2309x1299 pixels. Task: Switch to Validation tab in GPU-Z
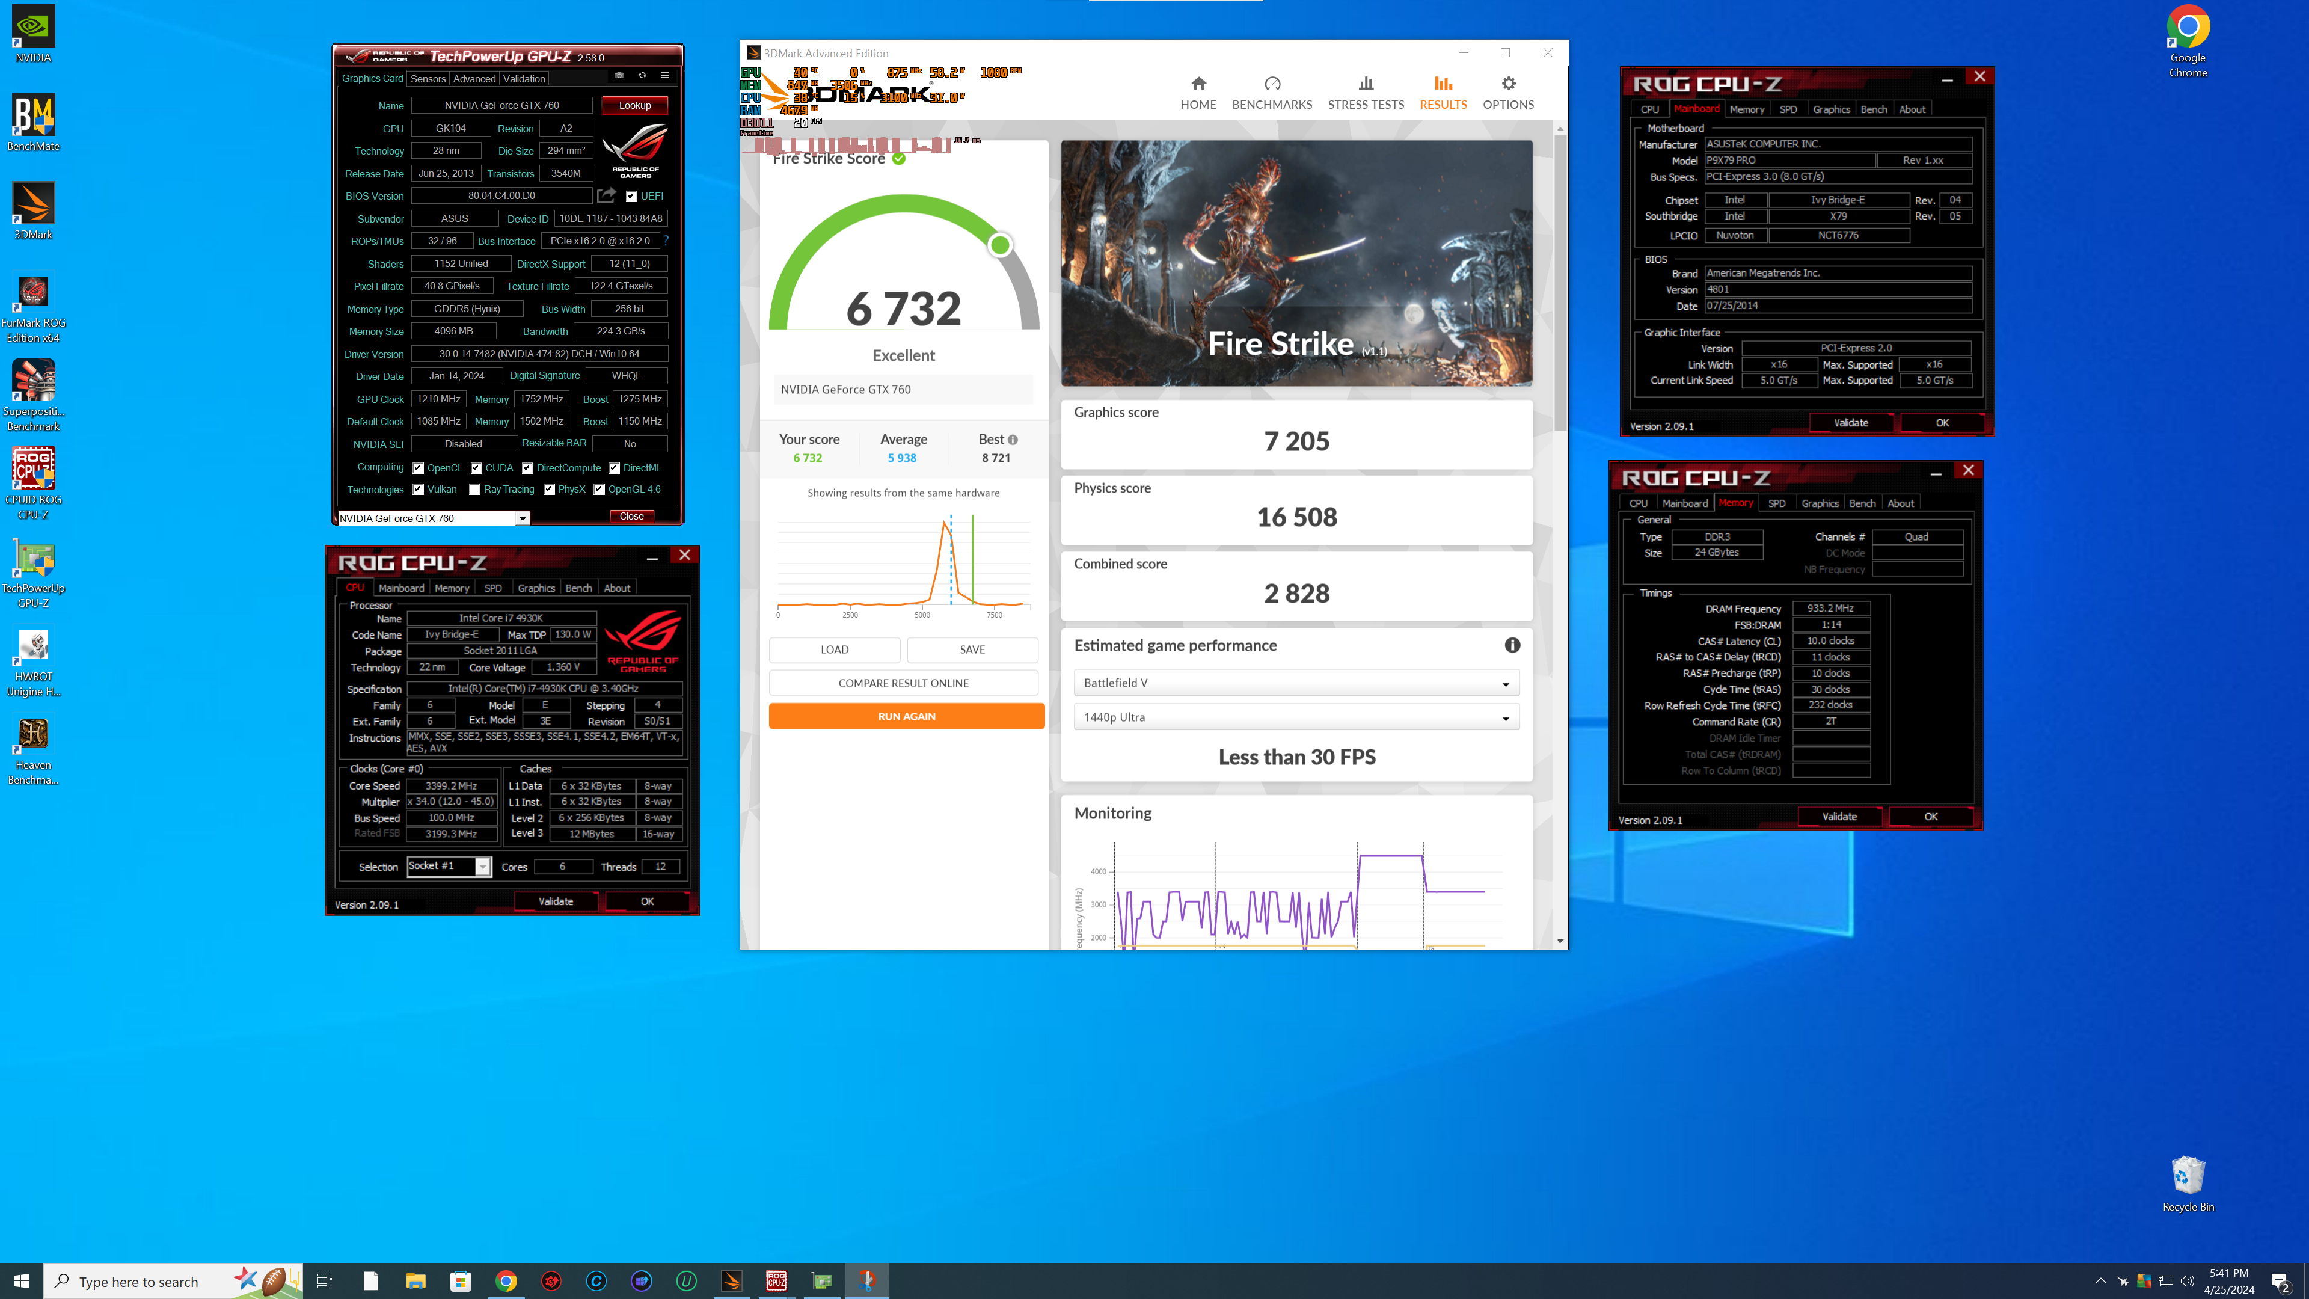[x=524, y=79]
